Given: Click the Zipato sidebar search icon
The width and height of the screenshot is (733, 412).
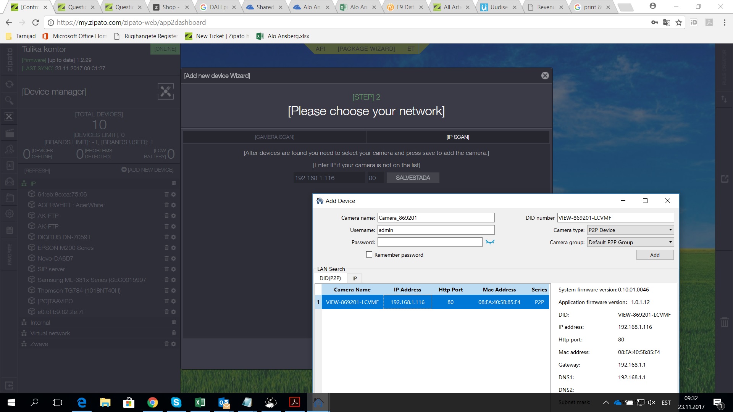Looking at the screenshot, I should [x=9, y=100].
